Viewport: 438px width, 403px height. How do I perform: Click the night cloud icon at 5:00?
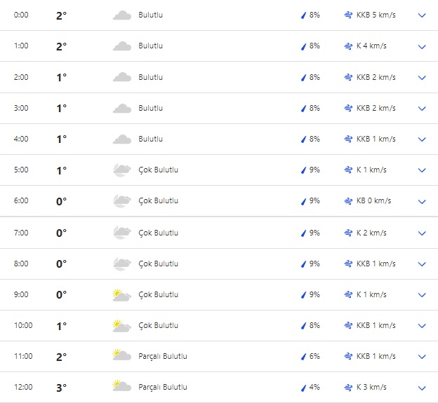tap(122, 170)
